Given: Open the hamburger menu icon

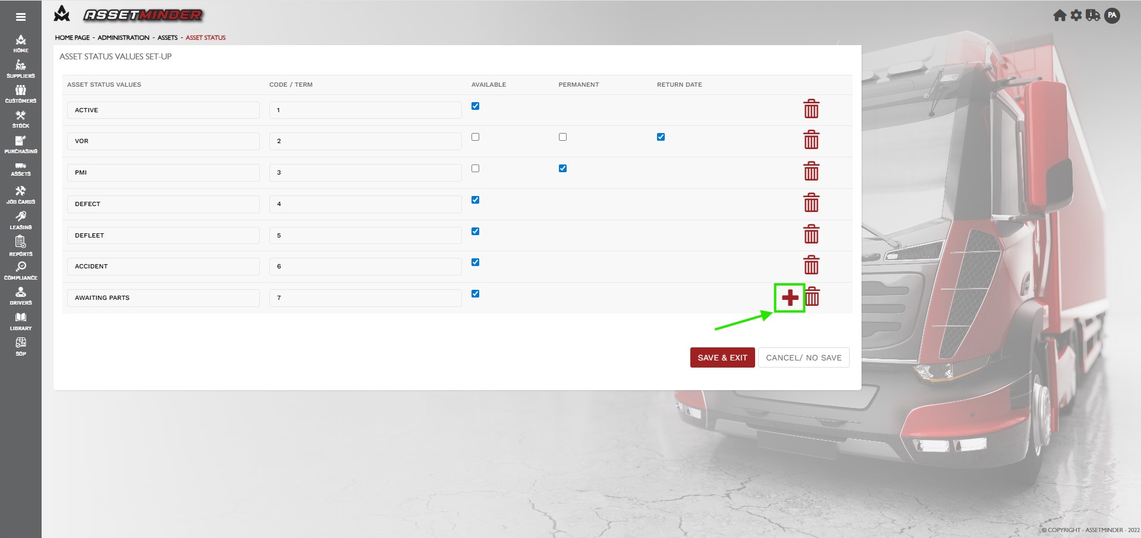Looking at the screenshot, I should [x=21, y=17].
